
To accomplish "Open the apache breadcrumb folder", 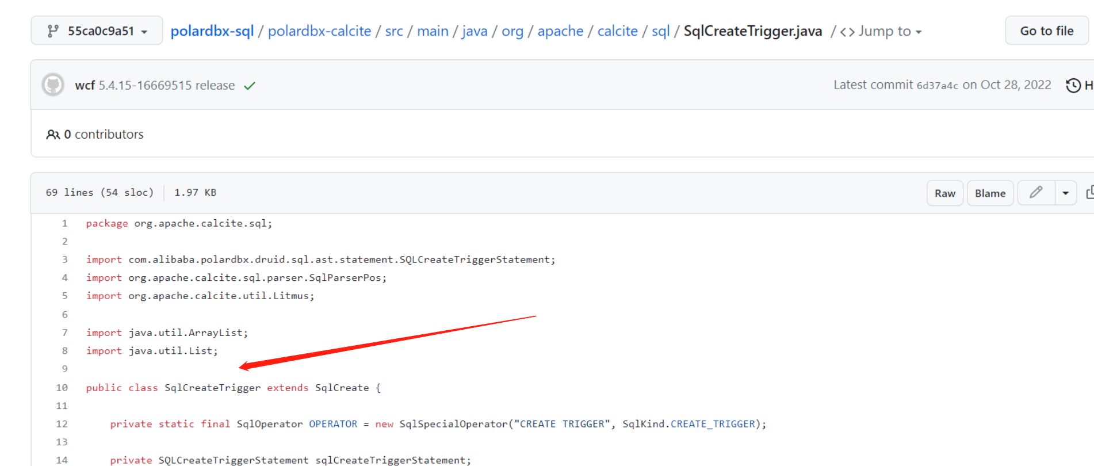I will 560,31.
